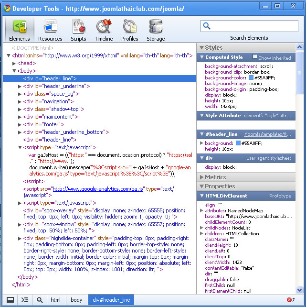
Task: Collapse the Styles section
Action: pos(201,47)
